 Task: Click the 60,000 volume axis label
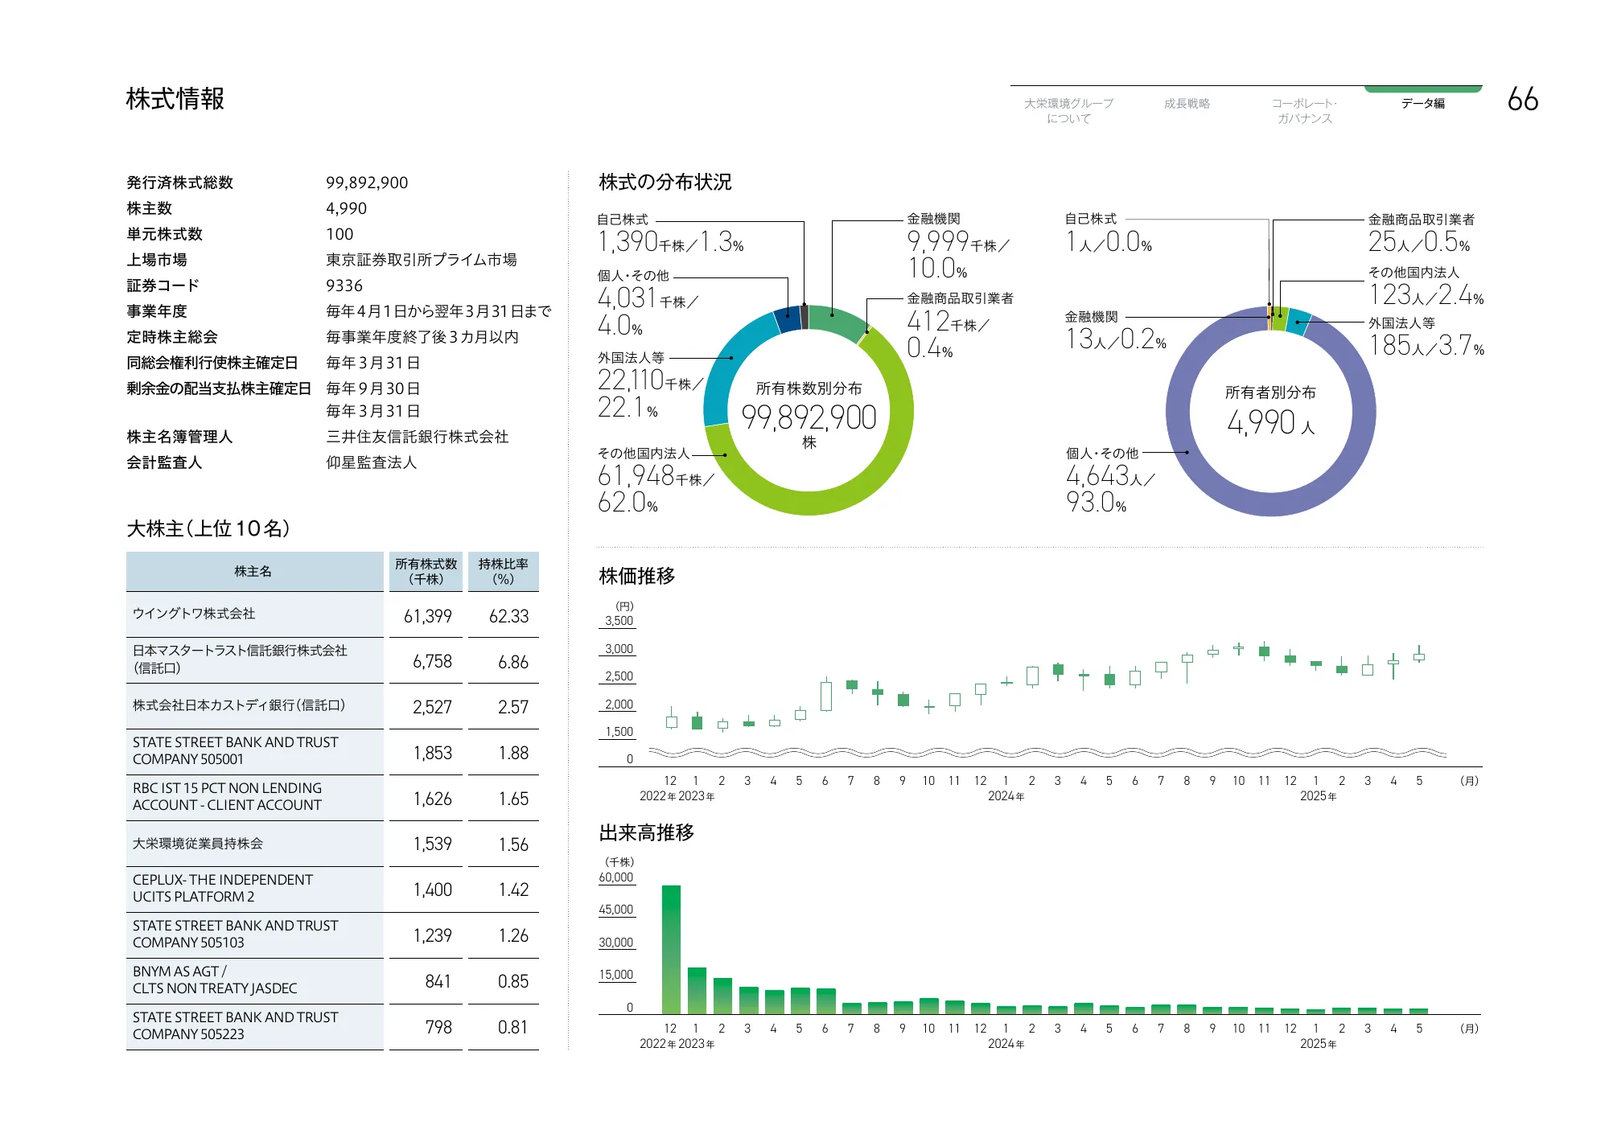point(616,877)
